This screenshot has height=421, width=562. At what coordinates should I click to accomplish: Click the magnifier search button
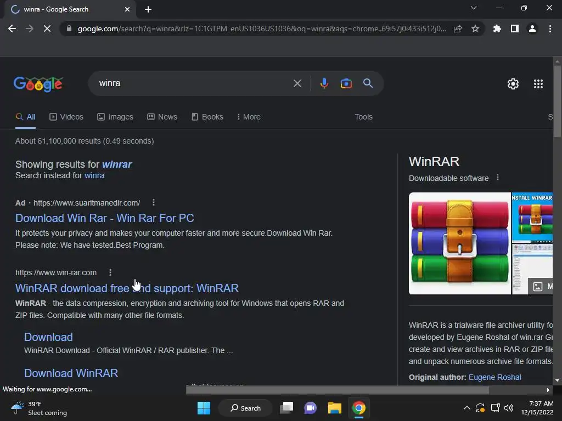tap(368, 83)
